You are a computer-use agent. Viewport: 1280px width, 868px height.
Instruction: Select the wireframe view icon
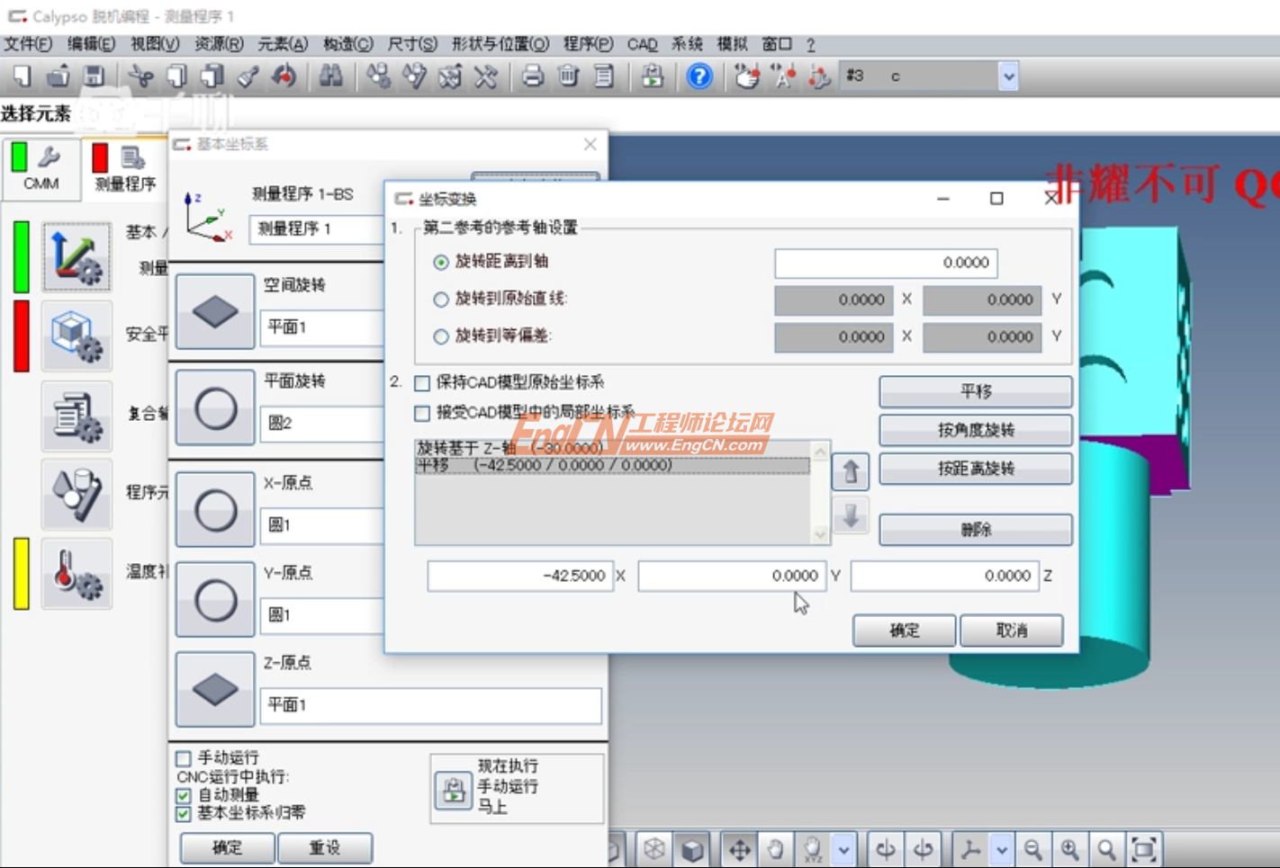[654, 848]
